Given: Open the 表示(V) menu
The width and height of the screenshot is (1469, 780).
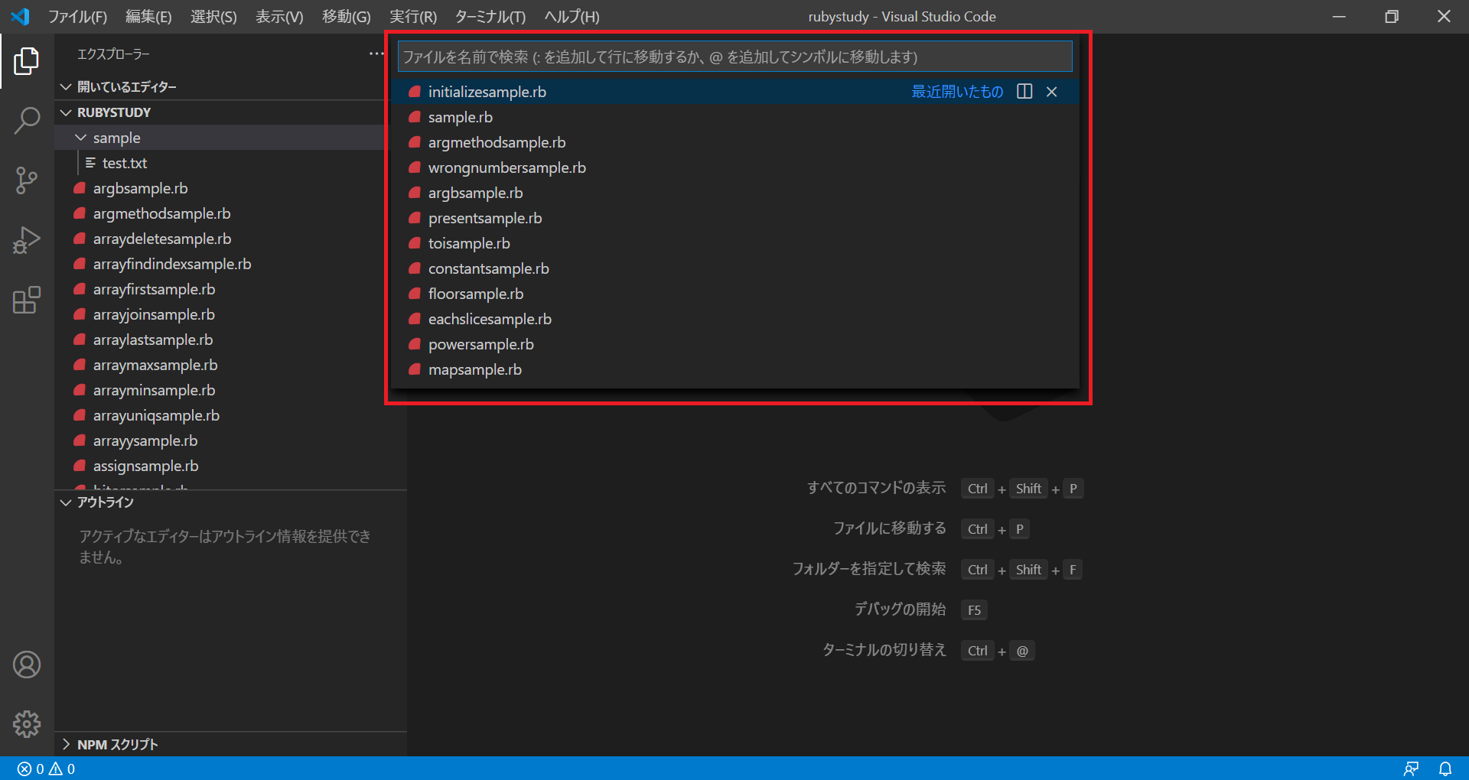Looking at the screenshot, I should click(279, 17).
